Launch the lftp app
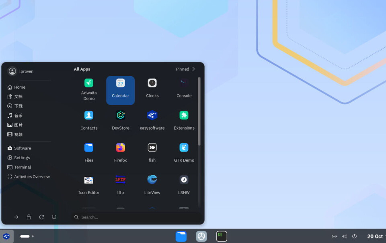 120,185
